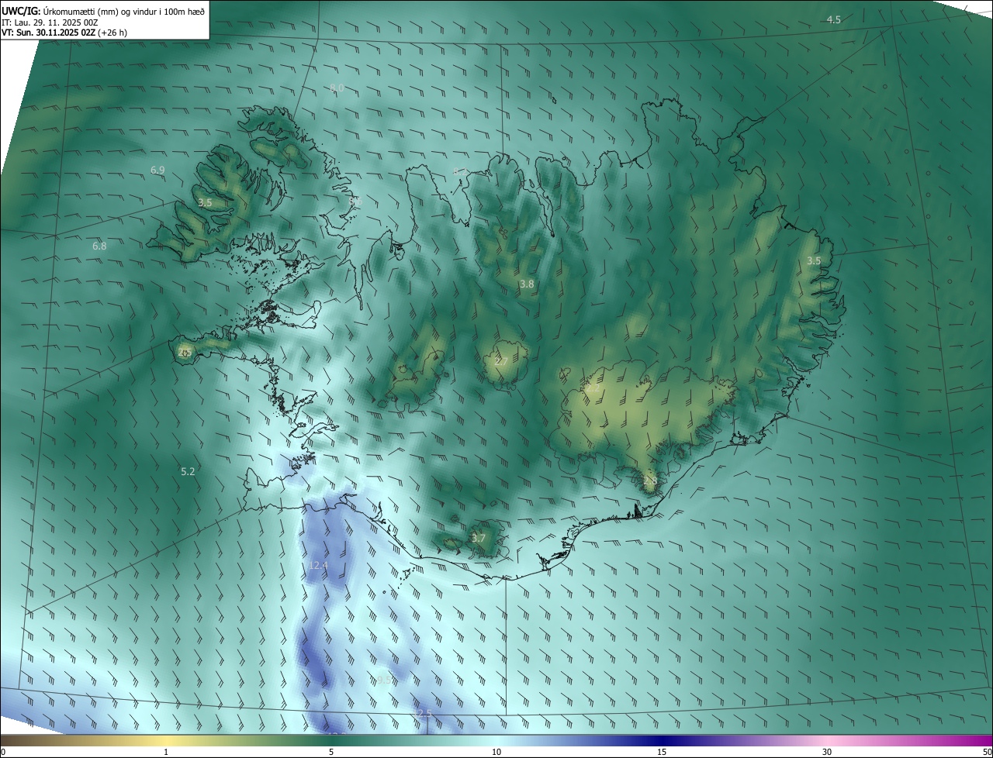
Task: Click the colorbar tick label 0
Action: coord(3,752)
